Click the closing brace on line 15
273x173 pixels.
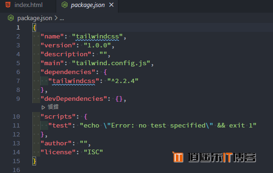pos(34,161)
